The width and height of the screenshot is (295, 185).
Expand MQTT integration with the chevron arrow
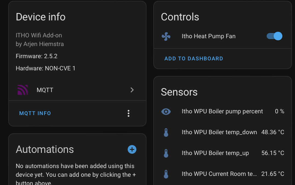[x=132, y=90]
